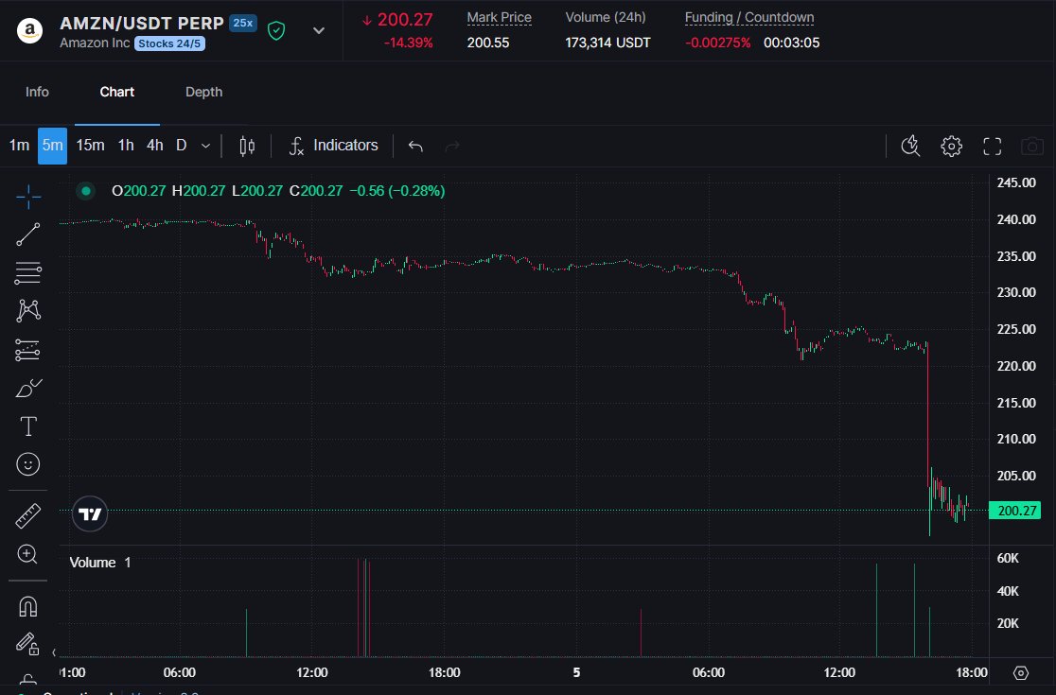
Task: Click the AMZN/USDT PERP symbol title
Action: tap(141, 23)
